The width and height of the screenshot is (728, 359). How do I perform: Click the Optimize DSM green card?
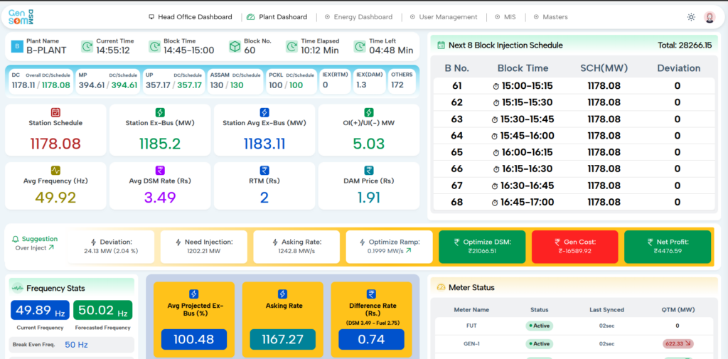click(x=482, y=247)
